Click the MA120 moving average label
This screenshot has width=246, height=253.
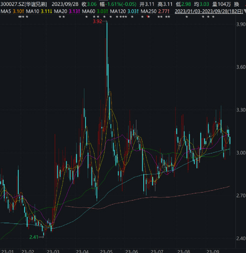118,11
